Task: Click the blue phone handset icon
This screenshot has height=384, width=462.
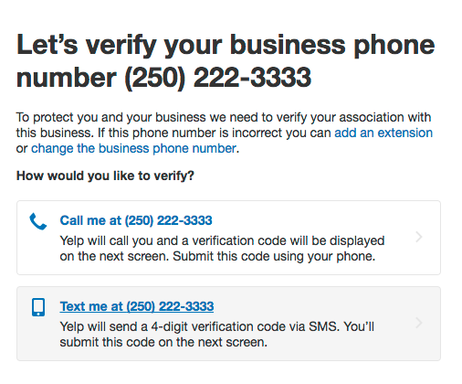Action: click(38, 221)
